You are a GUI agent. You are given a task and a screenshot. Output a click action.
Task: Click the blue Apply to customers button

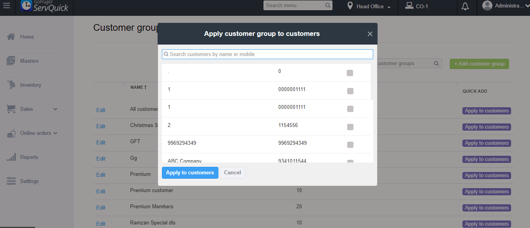coord(190,173)
